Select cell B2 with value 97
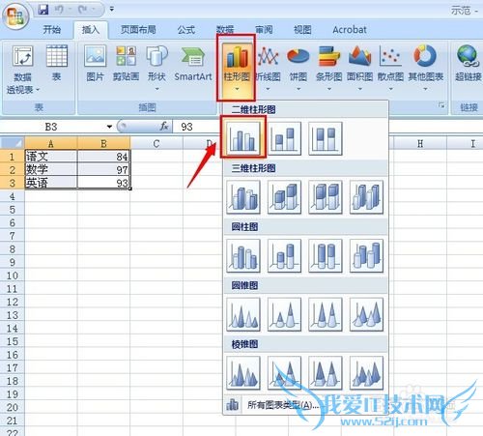 103,169
